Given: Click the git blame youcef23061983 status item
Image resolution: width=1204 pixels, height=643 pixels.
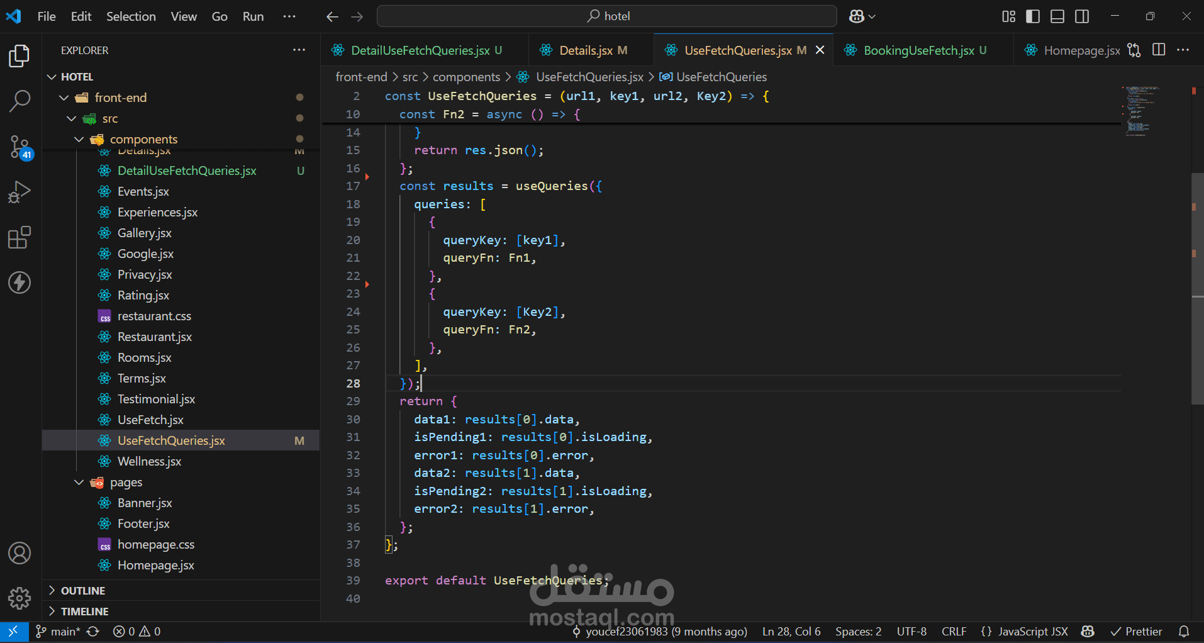Looking at the screenshot, I should click(x=659, y=632).
